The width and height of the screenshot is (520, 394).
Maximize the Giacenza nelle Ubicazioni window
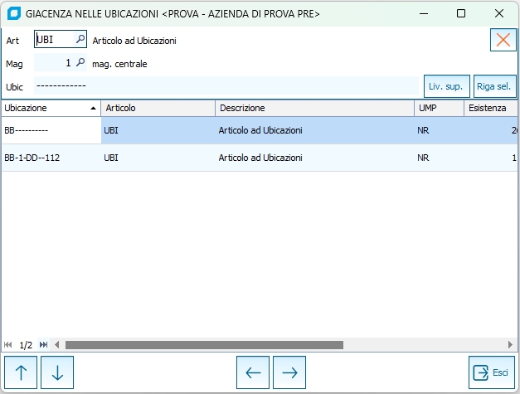click(x=461, y=13)
